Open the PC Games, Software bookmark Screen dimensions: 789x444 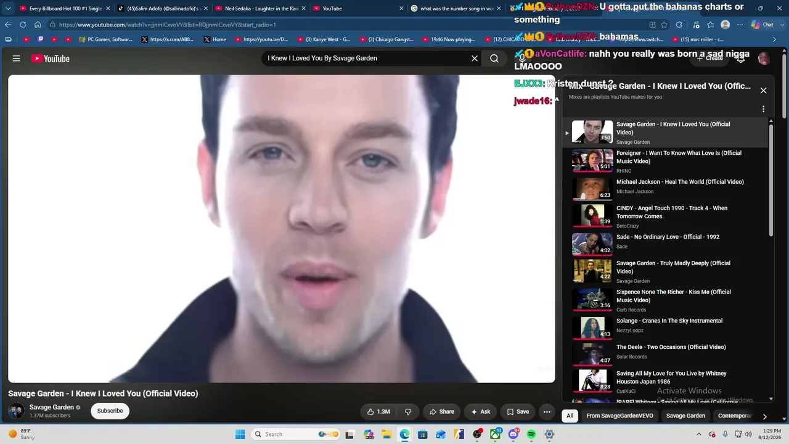pyautogui.click(x=105, y=39)
